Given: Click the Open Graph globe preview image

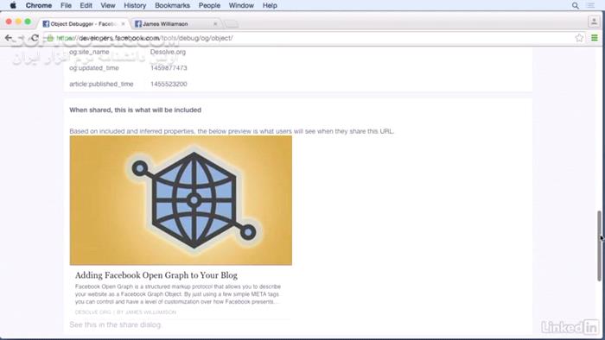Looking at the screenshot, I should (x=181, y=200).
